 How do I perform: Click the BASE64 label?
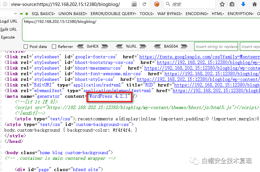171,46
